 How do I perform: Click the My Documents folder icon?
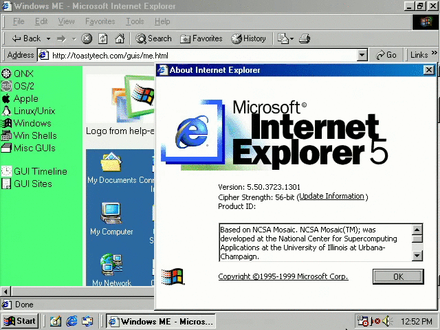point(111,162)
